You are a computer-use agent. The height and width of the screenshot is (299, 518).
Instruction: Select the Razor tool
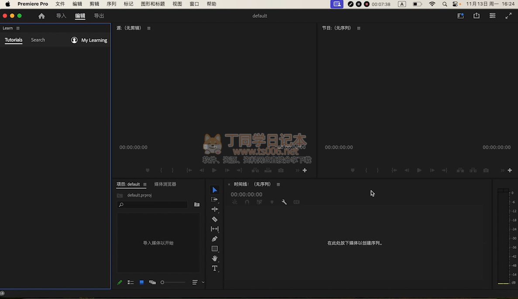tap(214, 219)
